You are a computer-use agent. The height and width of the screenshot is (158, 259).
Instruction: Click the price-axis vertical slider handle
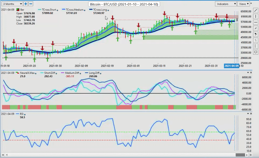(237, 20)
